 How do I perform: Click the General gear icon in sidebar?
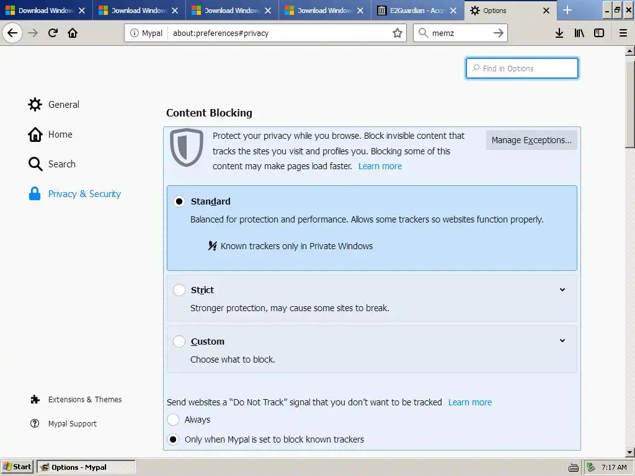click(x=35, y=104)
